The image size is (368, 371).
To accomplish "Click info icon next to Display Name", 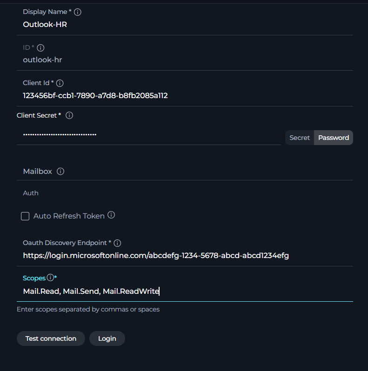I will point(77,12).
